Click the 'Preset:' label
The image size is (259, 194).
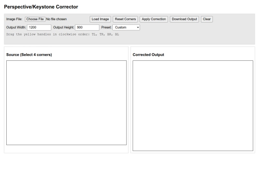[106, 27]
